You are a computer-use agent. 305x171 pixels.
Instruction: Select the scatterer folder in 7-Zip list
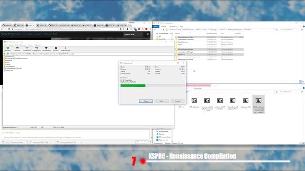8,65
